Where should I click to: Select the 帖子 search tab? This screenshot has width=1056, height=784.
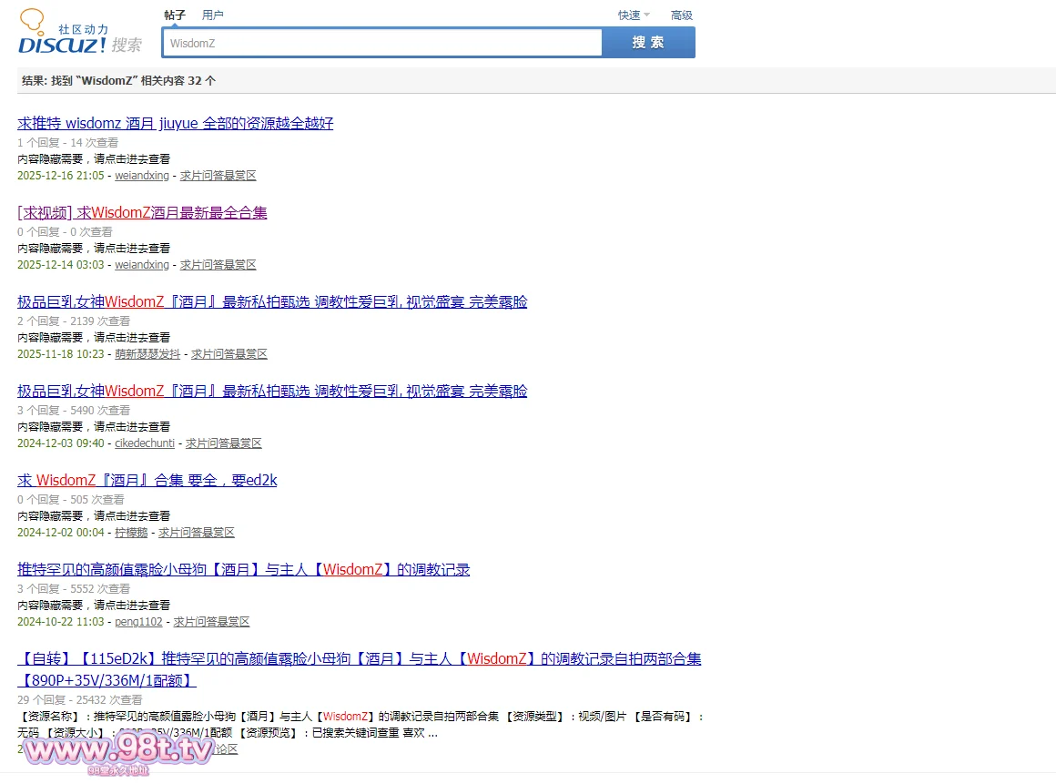pyautogui.click(x=175, y=15)
